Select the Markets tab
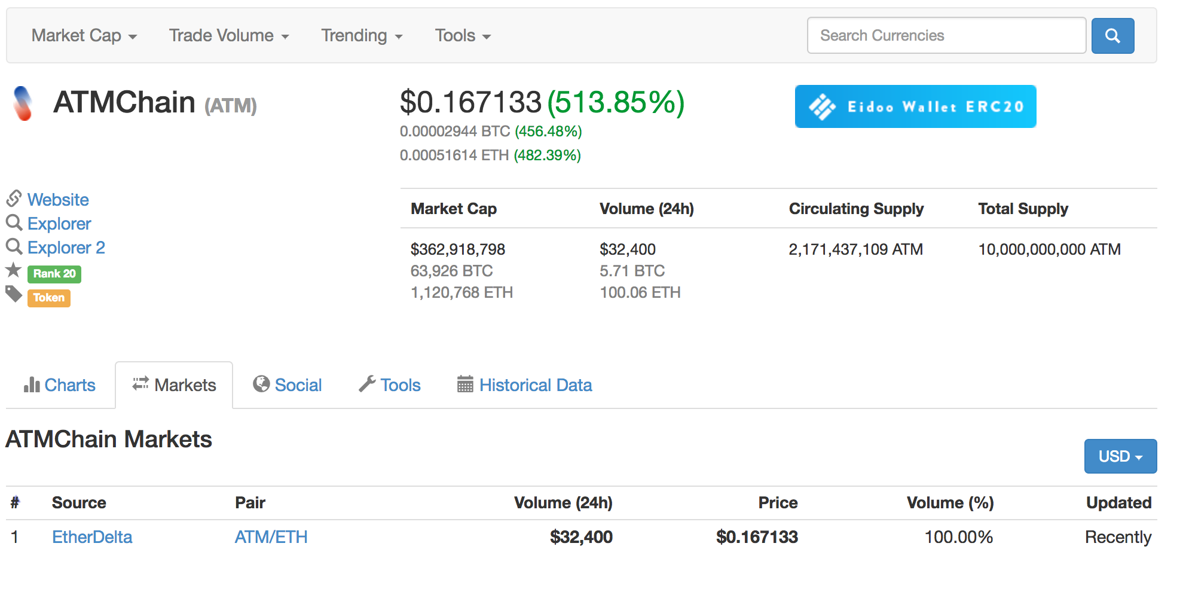This screenshot has height=592, width=1186. click(174, 385)
